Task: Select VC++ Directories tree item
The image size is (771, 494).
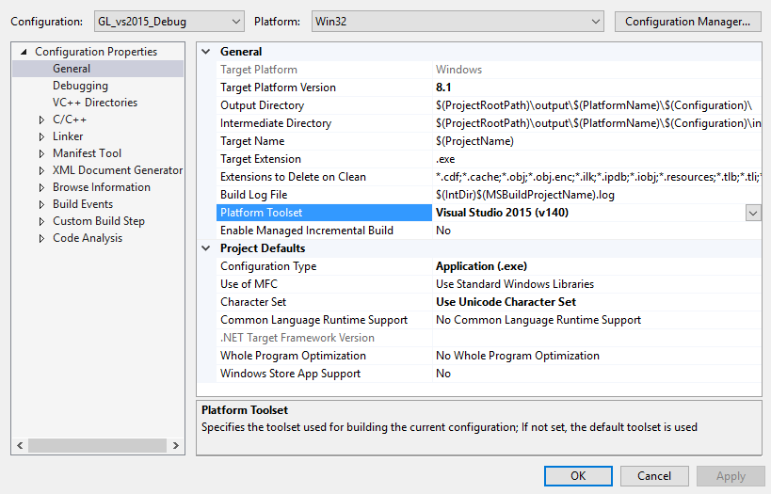Action: pyautogui.click(x=95, y=103)
